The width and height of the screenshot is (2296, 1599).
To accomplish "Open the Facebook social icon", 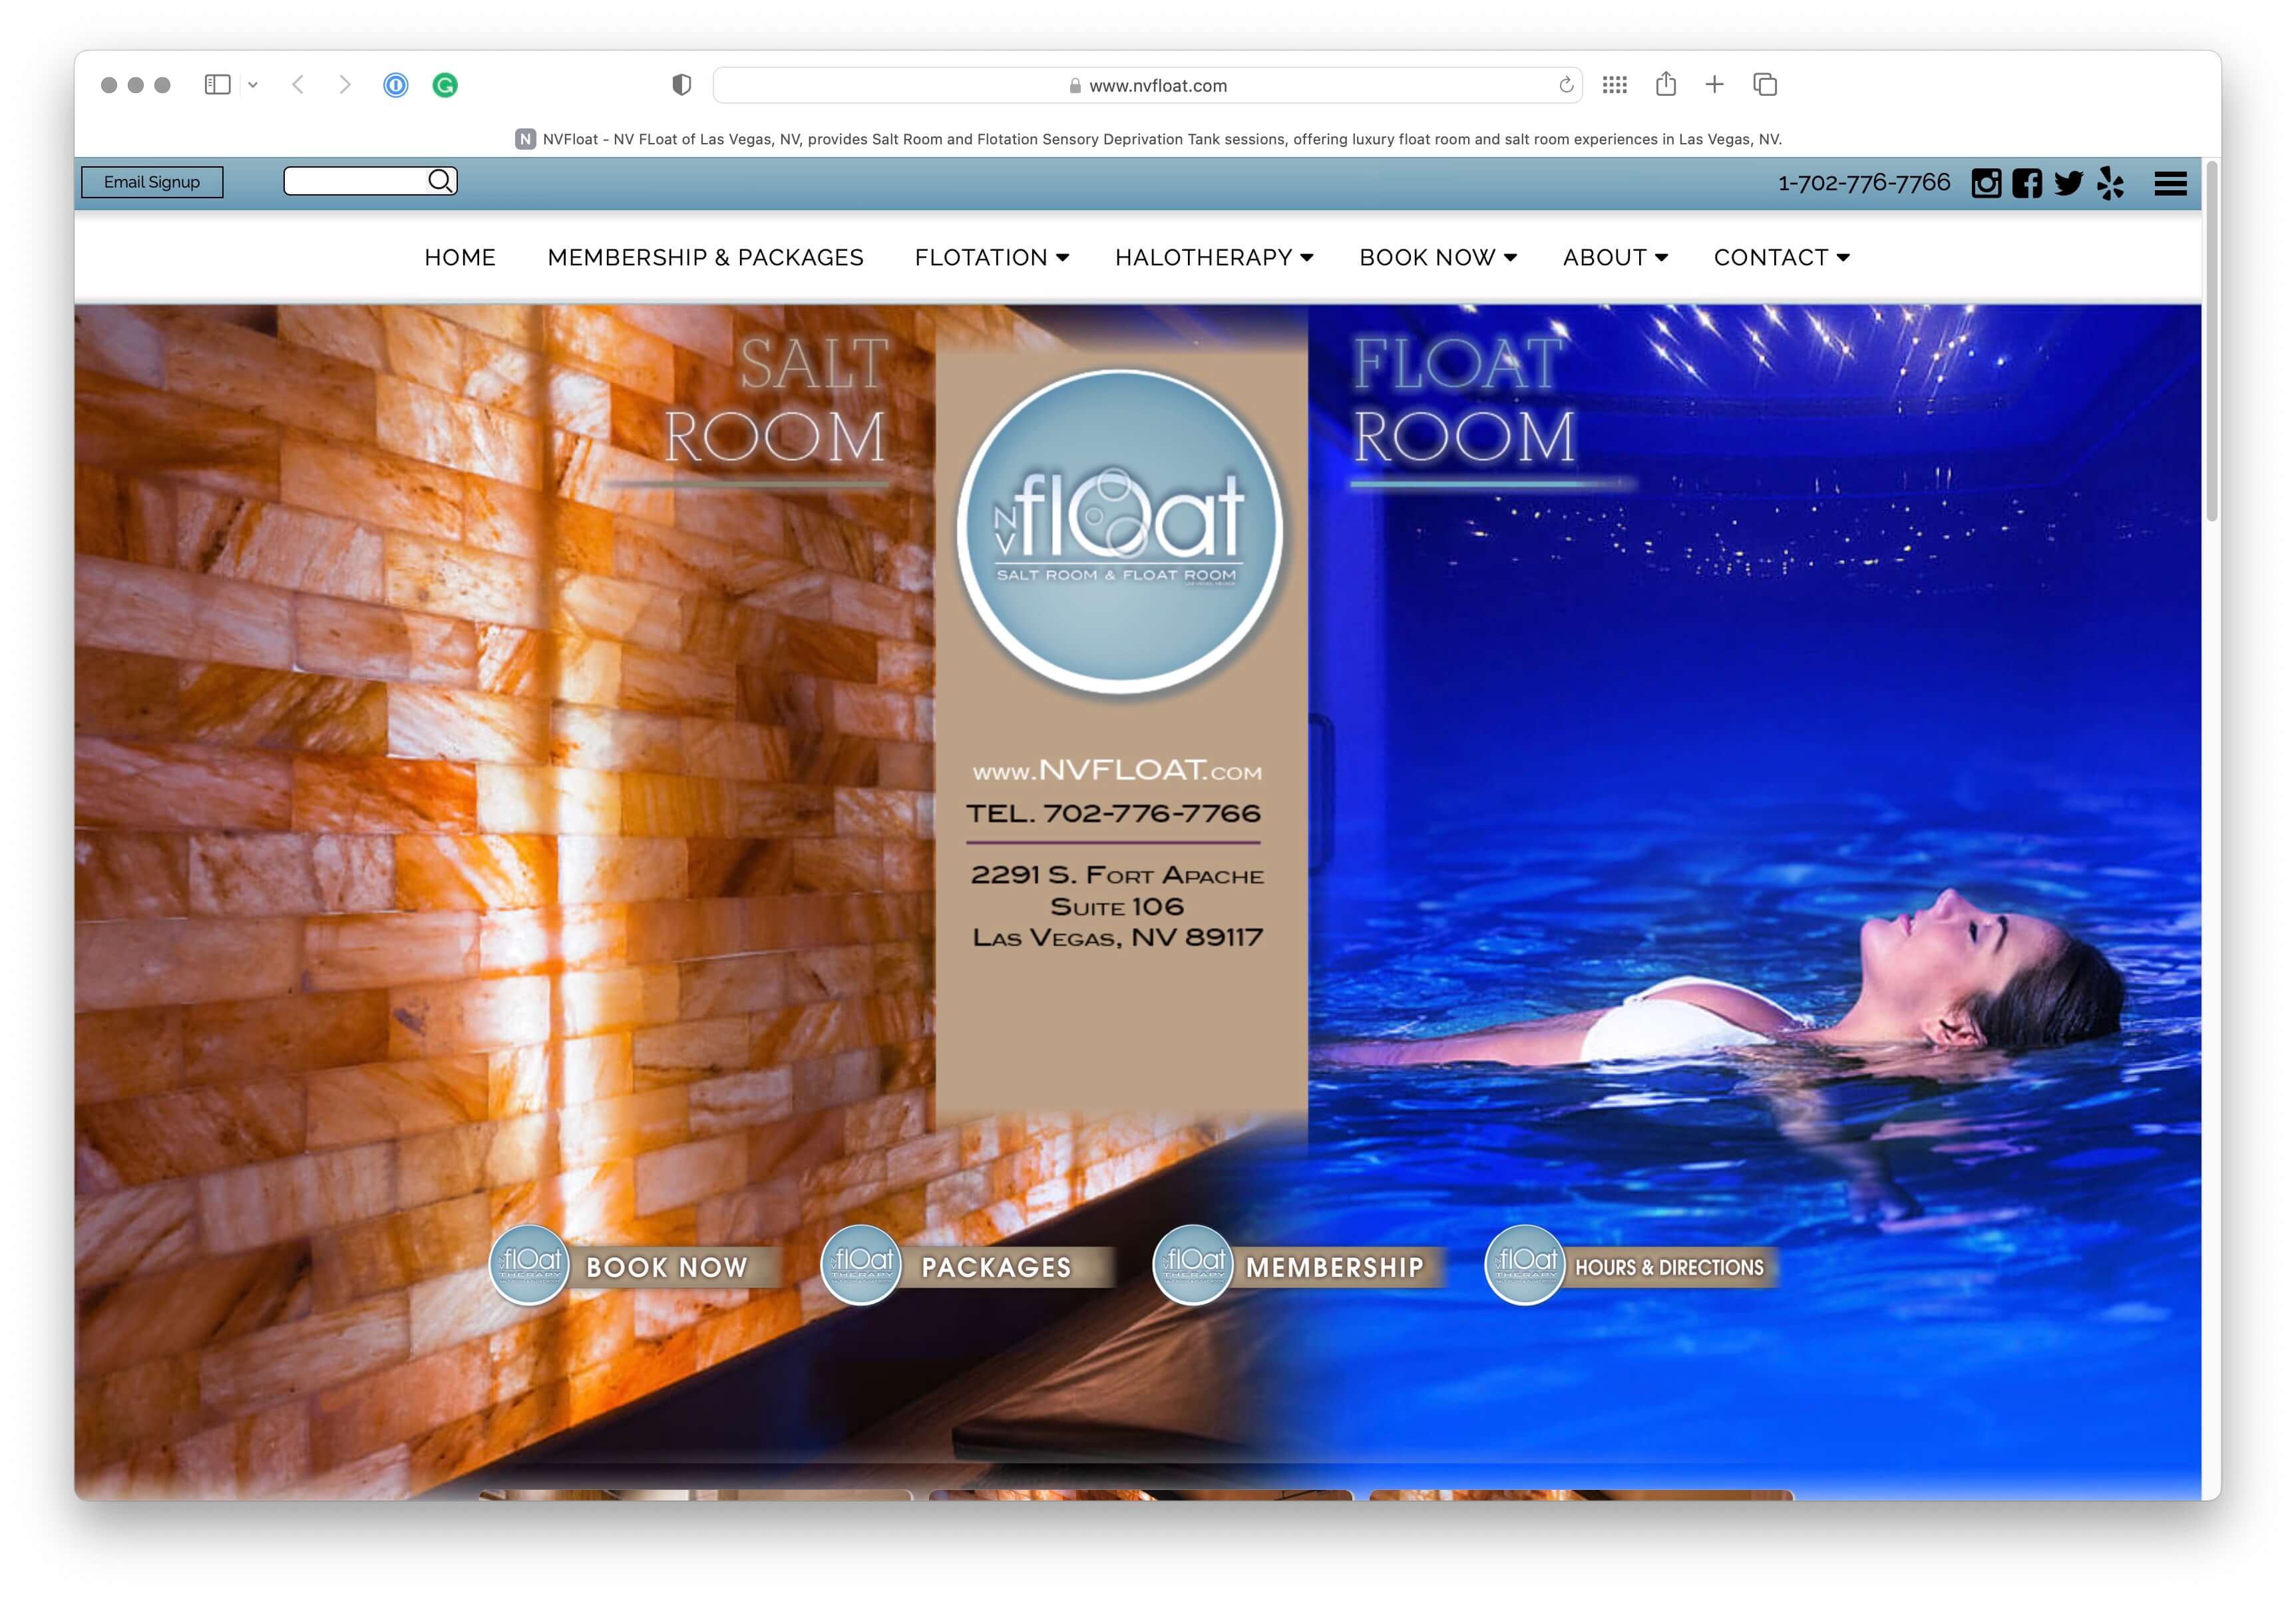I will click(2026, 183).
